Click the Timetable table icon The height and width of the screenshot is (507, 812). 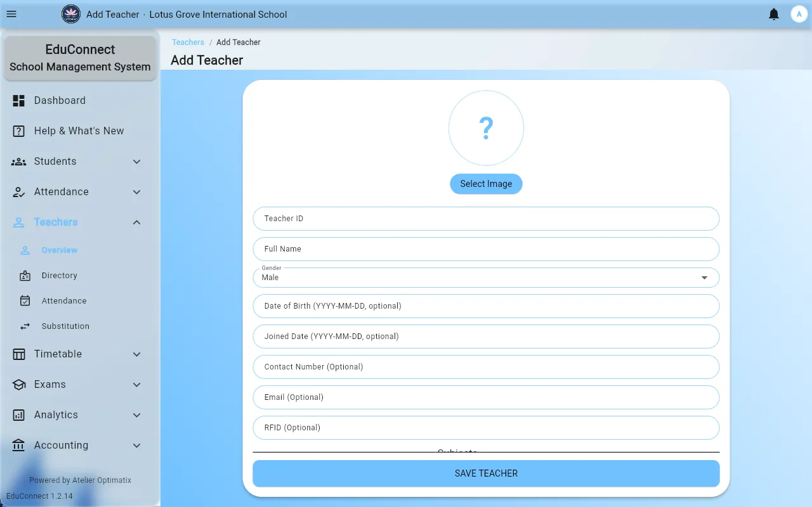[x=19, y=354]
